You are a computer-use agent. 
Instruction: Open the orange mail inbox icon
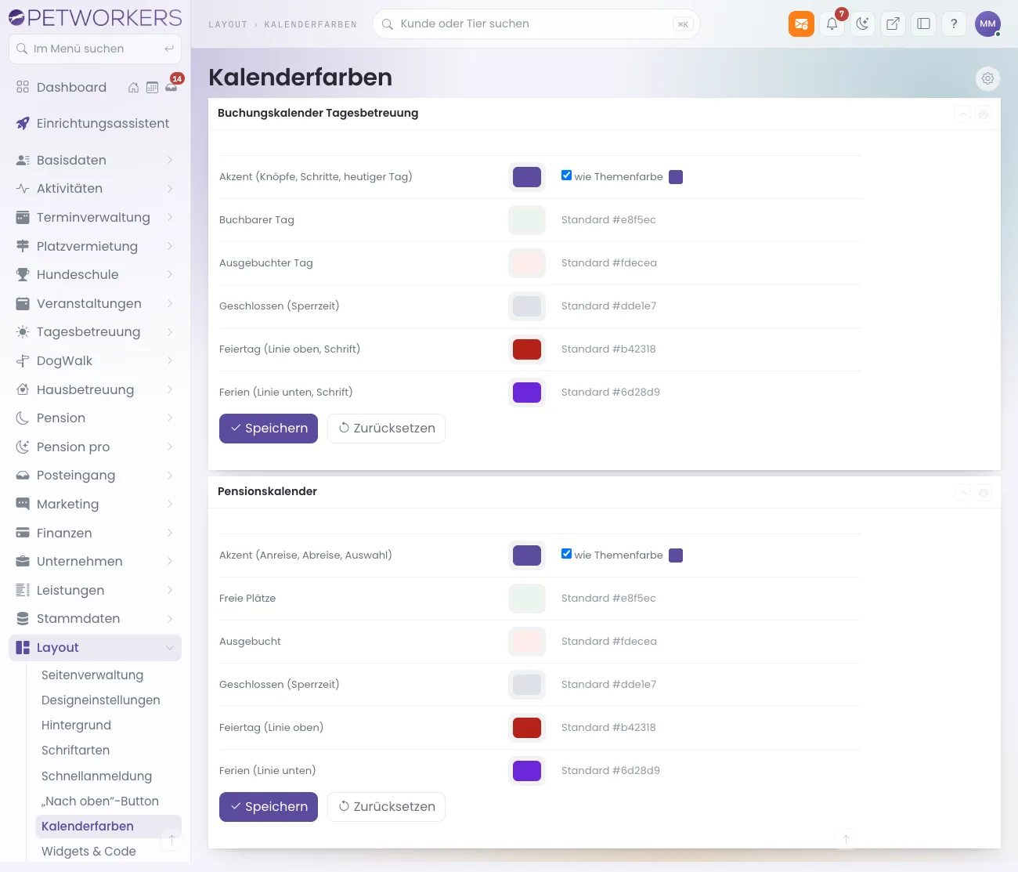click(x=801, y=24)
